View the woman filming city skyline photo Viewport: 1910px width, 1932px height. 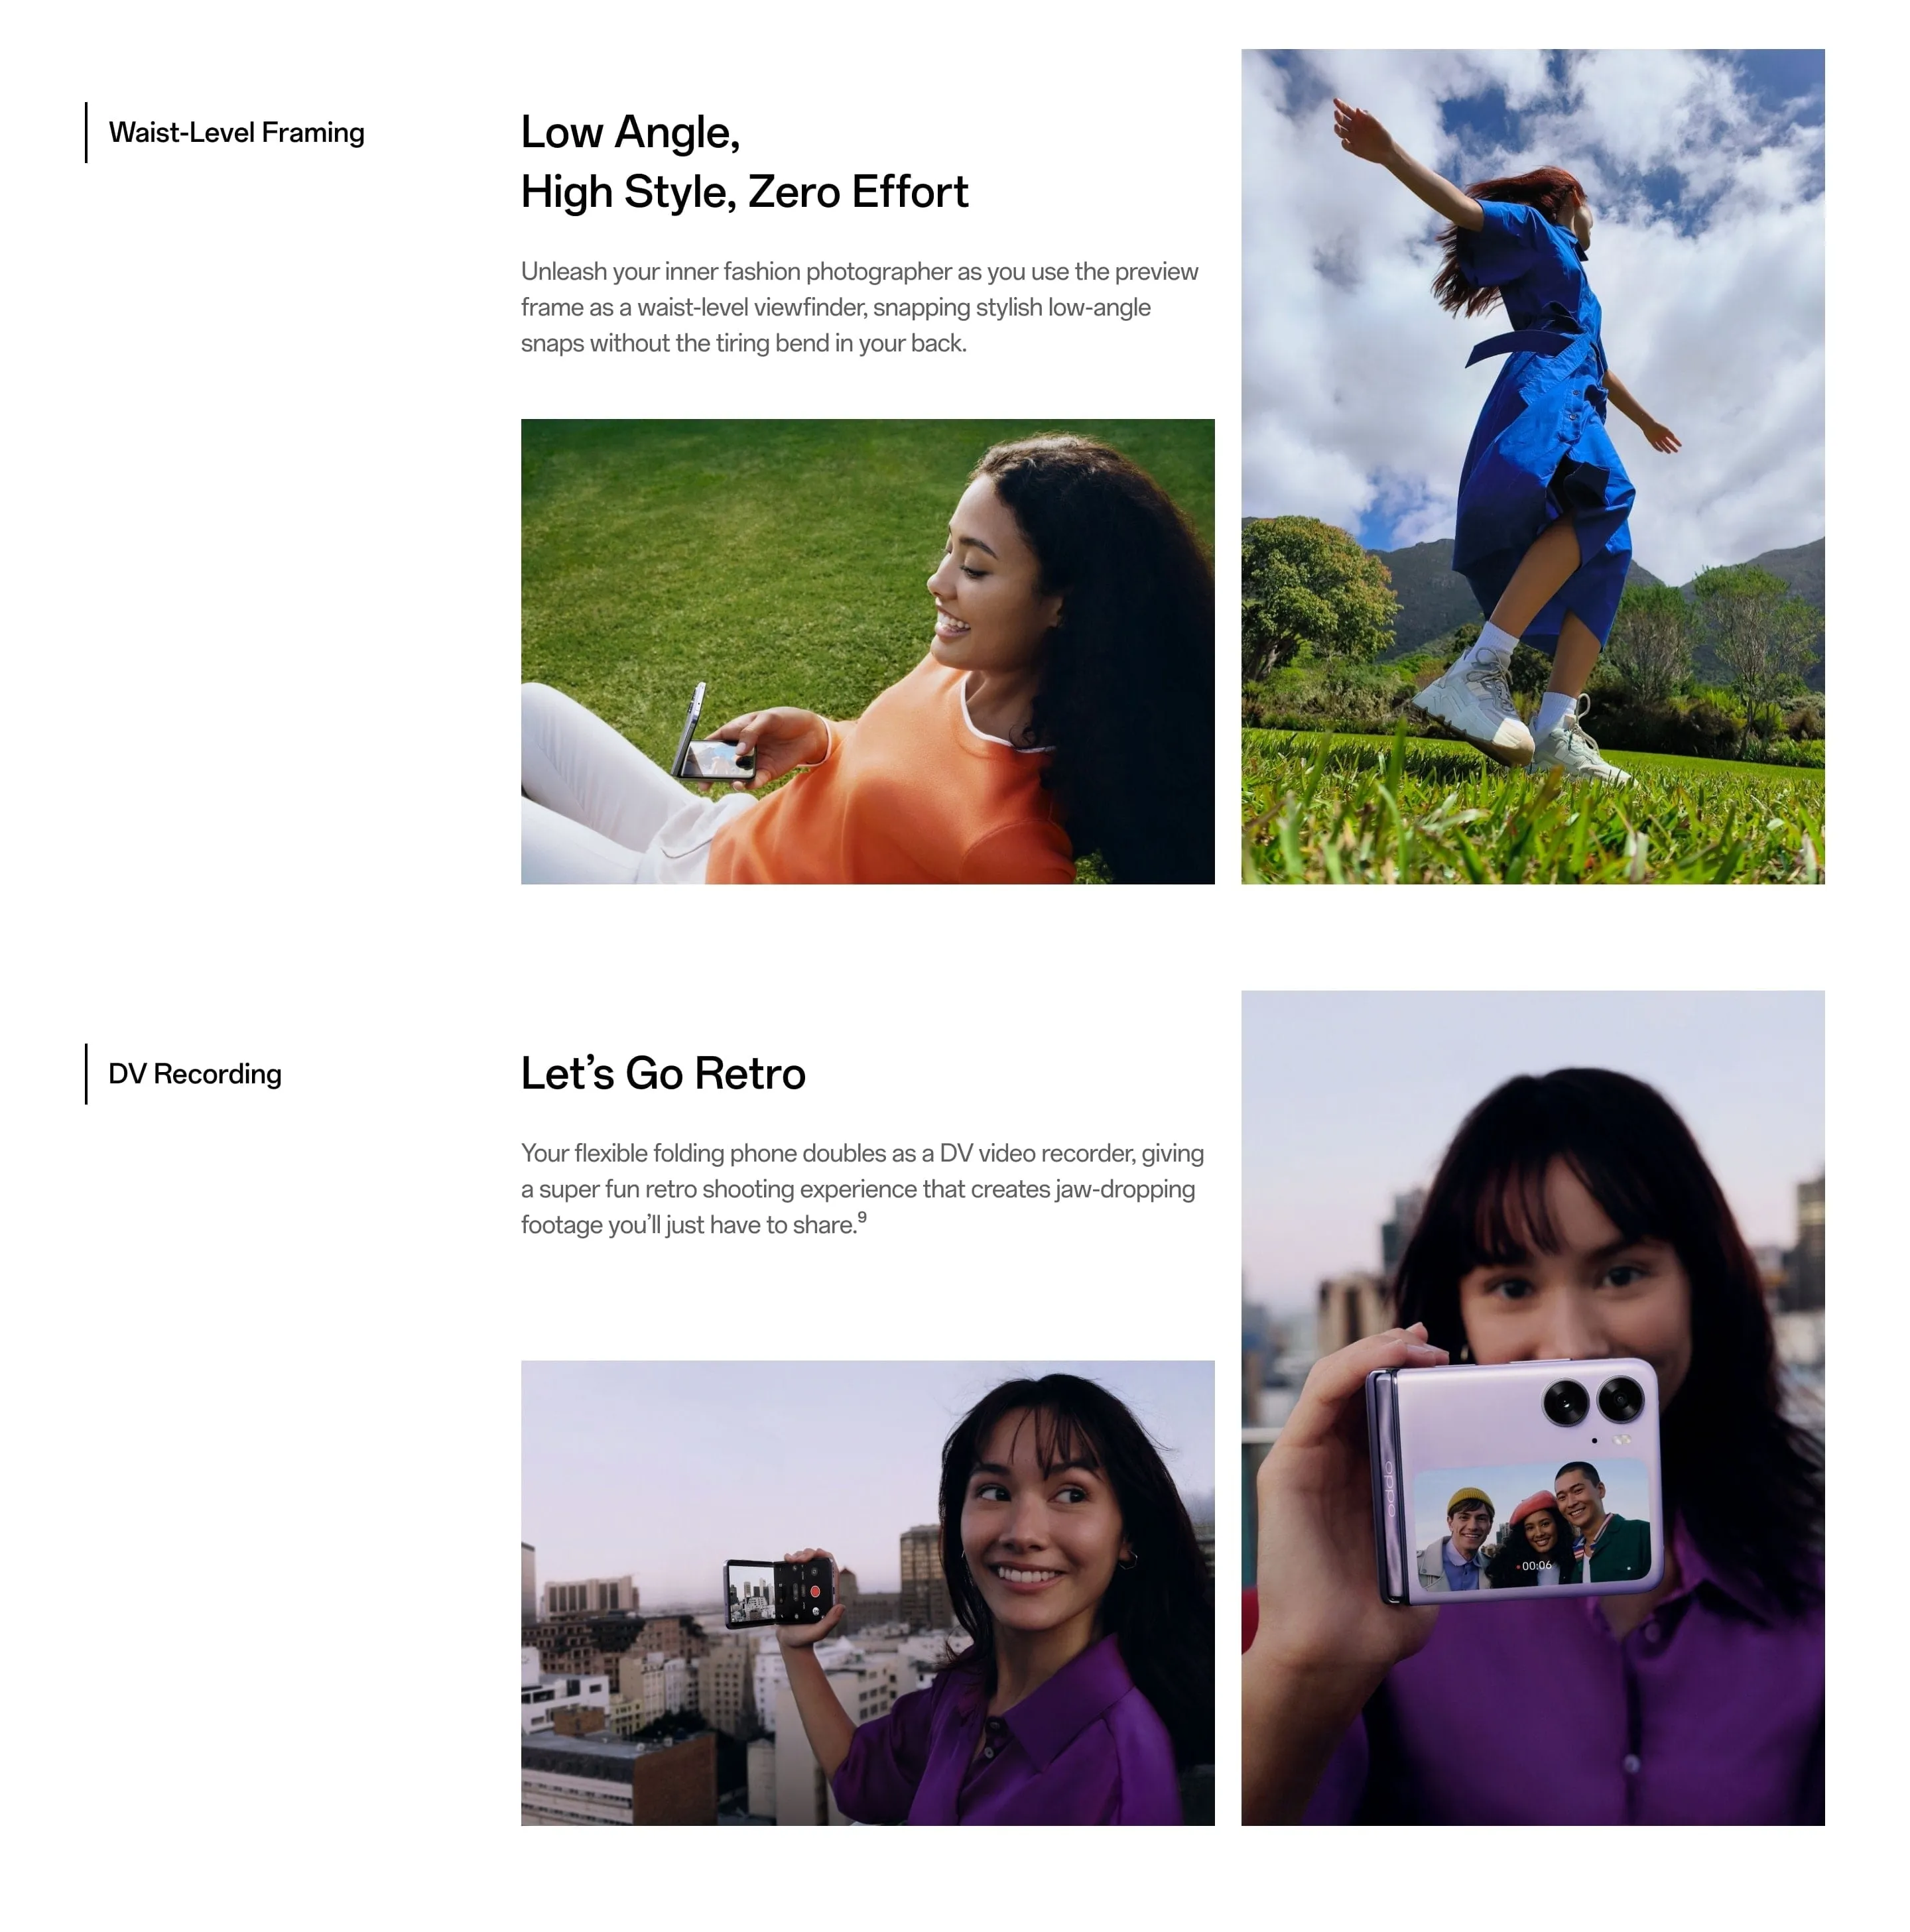[x=867, y=1592]
